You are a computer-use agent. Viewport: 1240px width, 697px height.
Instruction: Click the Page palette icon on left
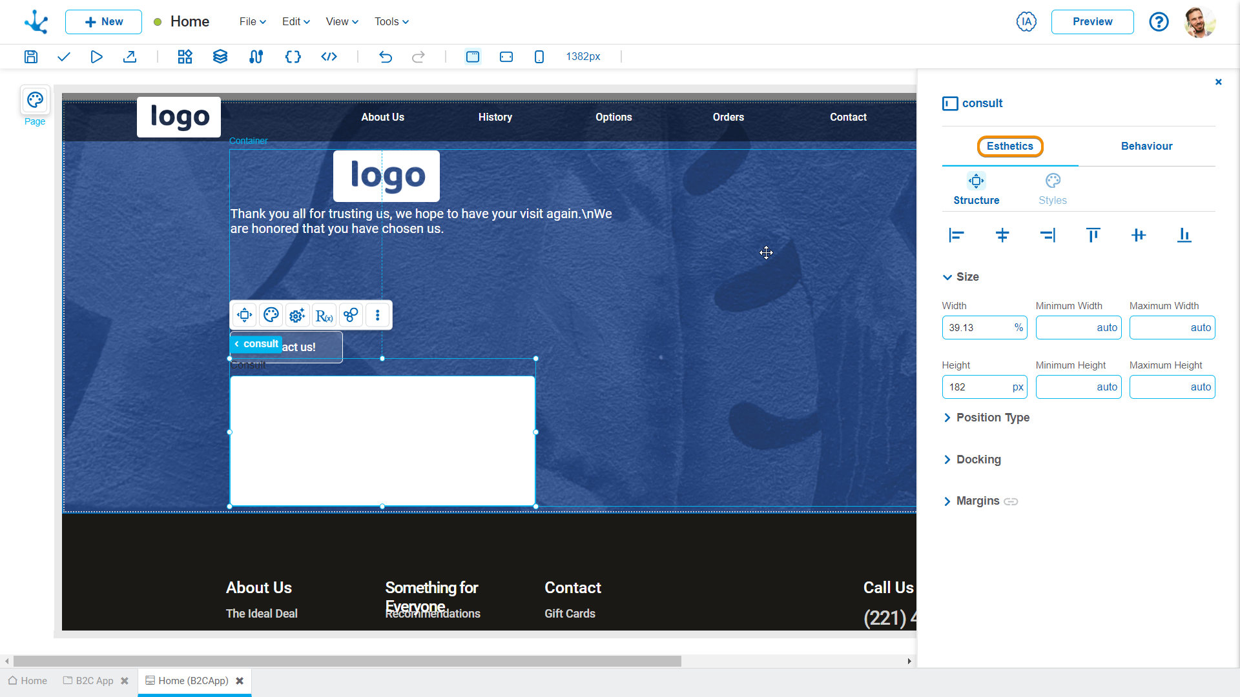[35, 101]
